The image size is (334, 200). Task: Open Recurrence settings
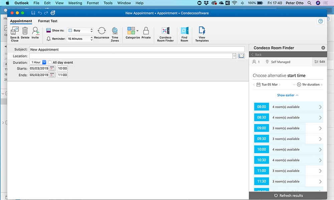tap(102, 31)
